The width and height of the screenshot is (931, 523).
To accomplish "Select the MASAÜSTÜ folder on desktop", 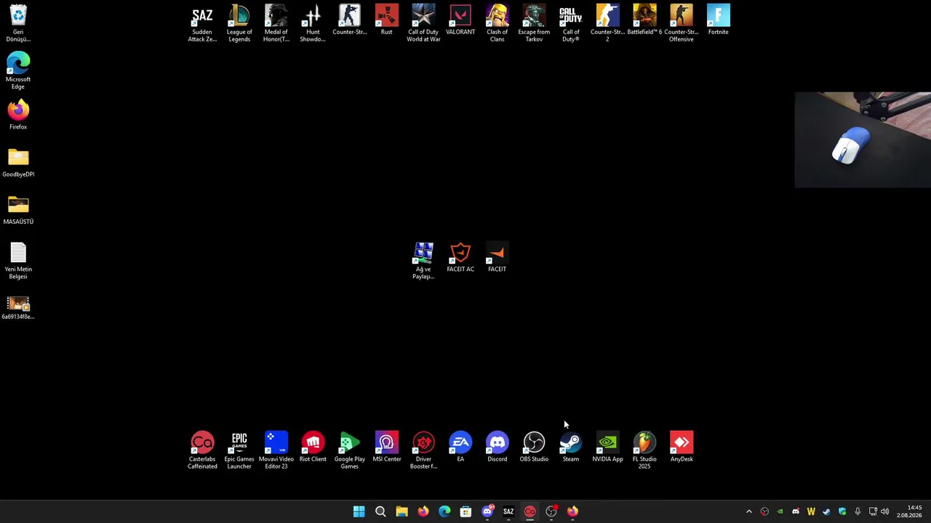I will click(x=18, y=209).
